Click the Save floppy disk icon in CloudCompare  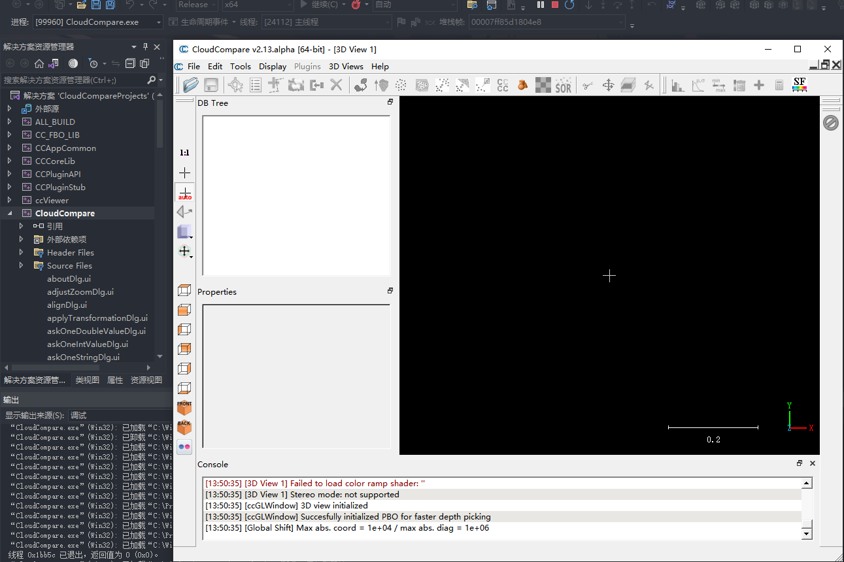click(x=211, y=85)
